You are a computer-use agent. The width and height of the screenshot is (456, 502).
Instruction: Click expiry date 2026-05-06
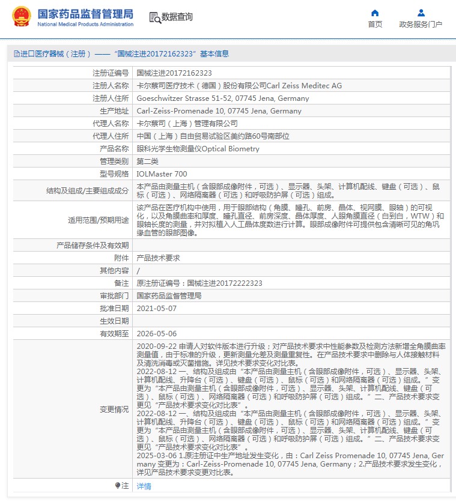(157, 334)
